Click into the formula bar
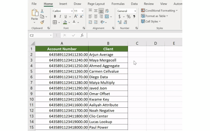This screenshot has height=131, width=210. [x=135, y=35]
